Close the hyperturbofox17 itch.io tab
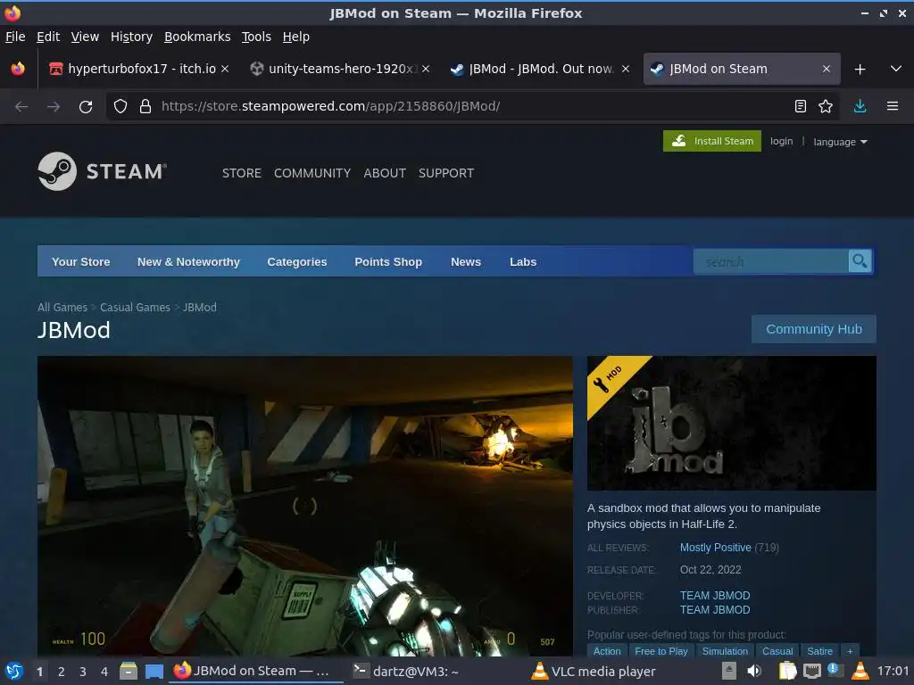914x685 pixels. click(225, 69)
